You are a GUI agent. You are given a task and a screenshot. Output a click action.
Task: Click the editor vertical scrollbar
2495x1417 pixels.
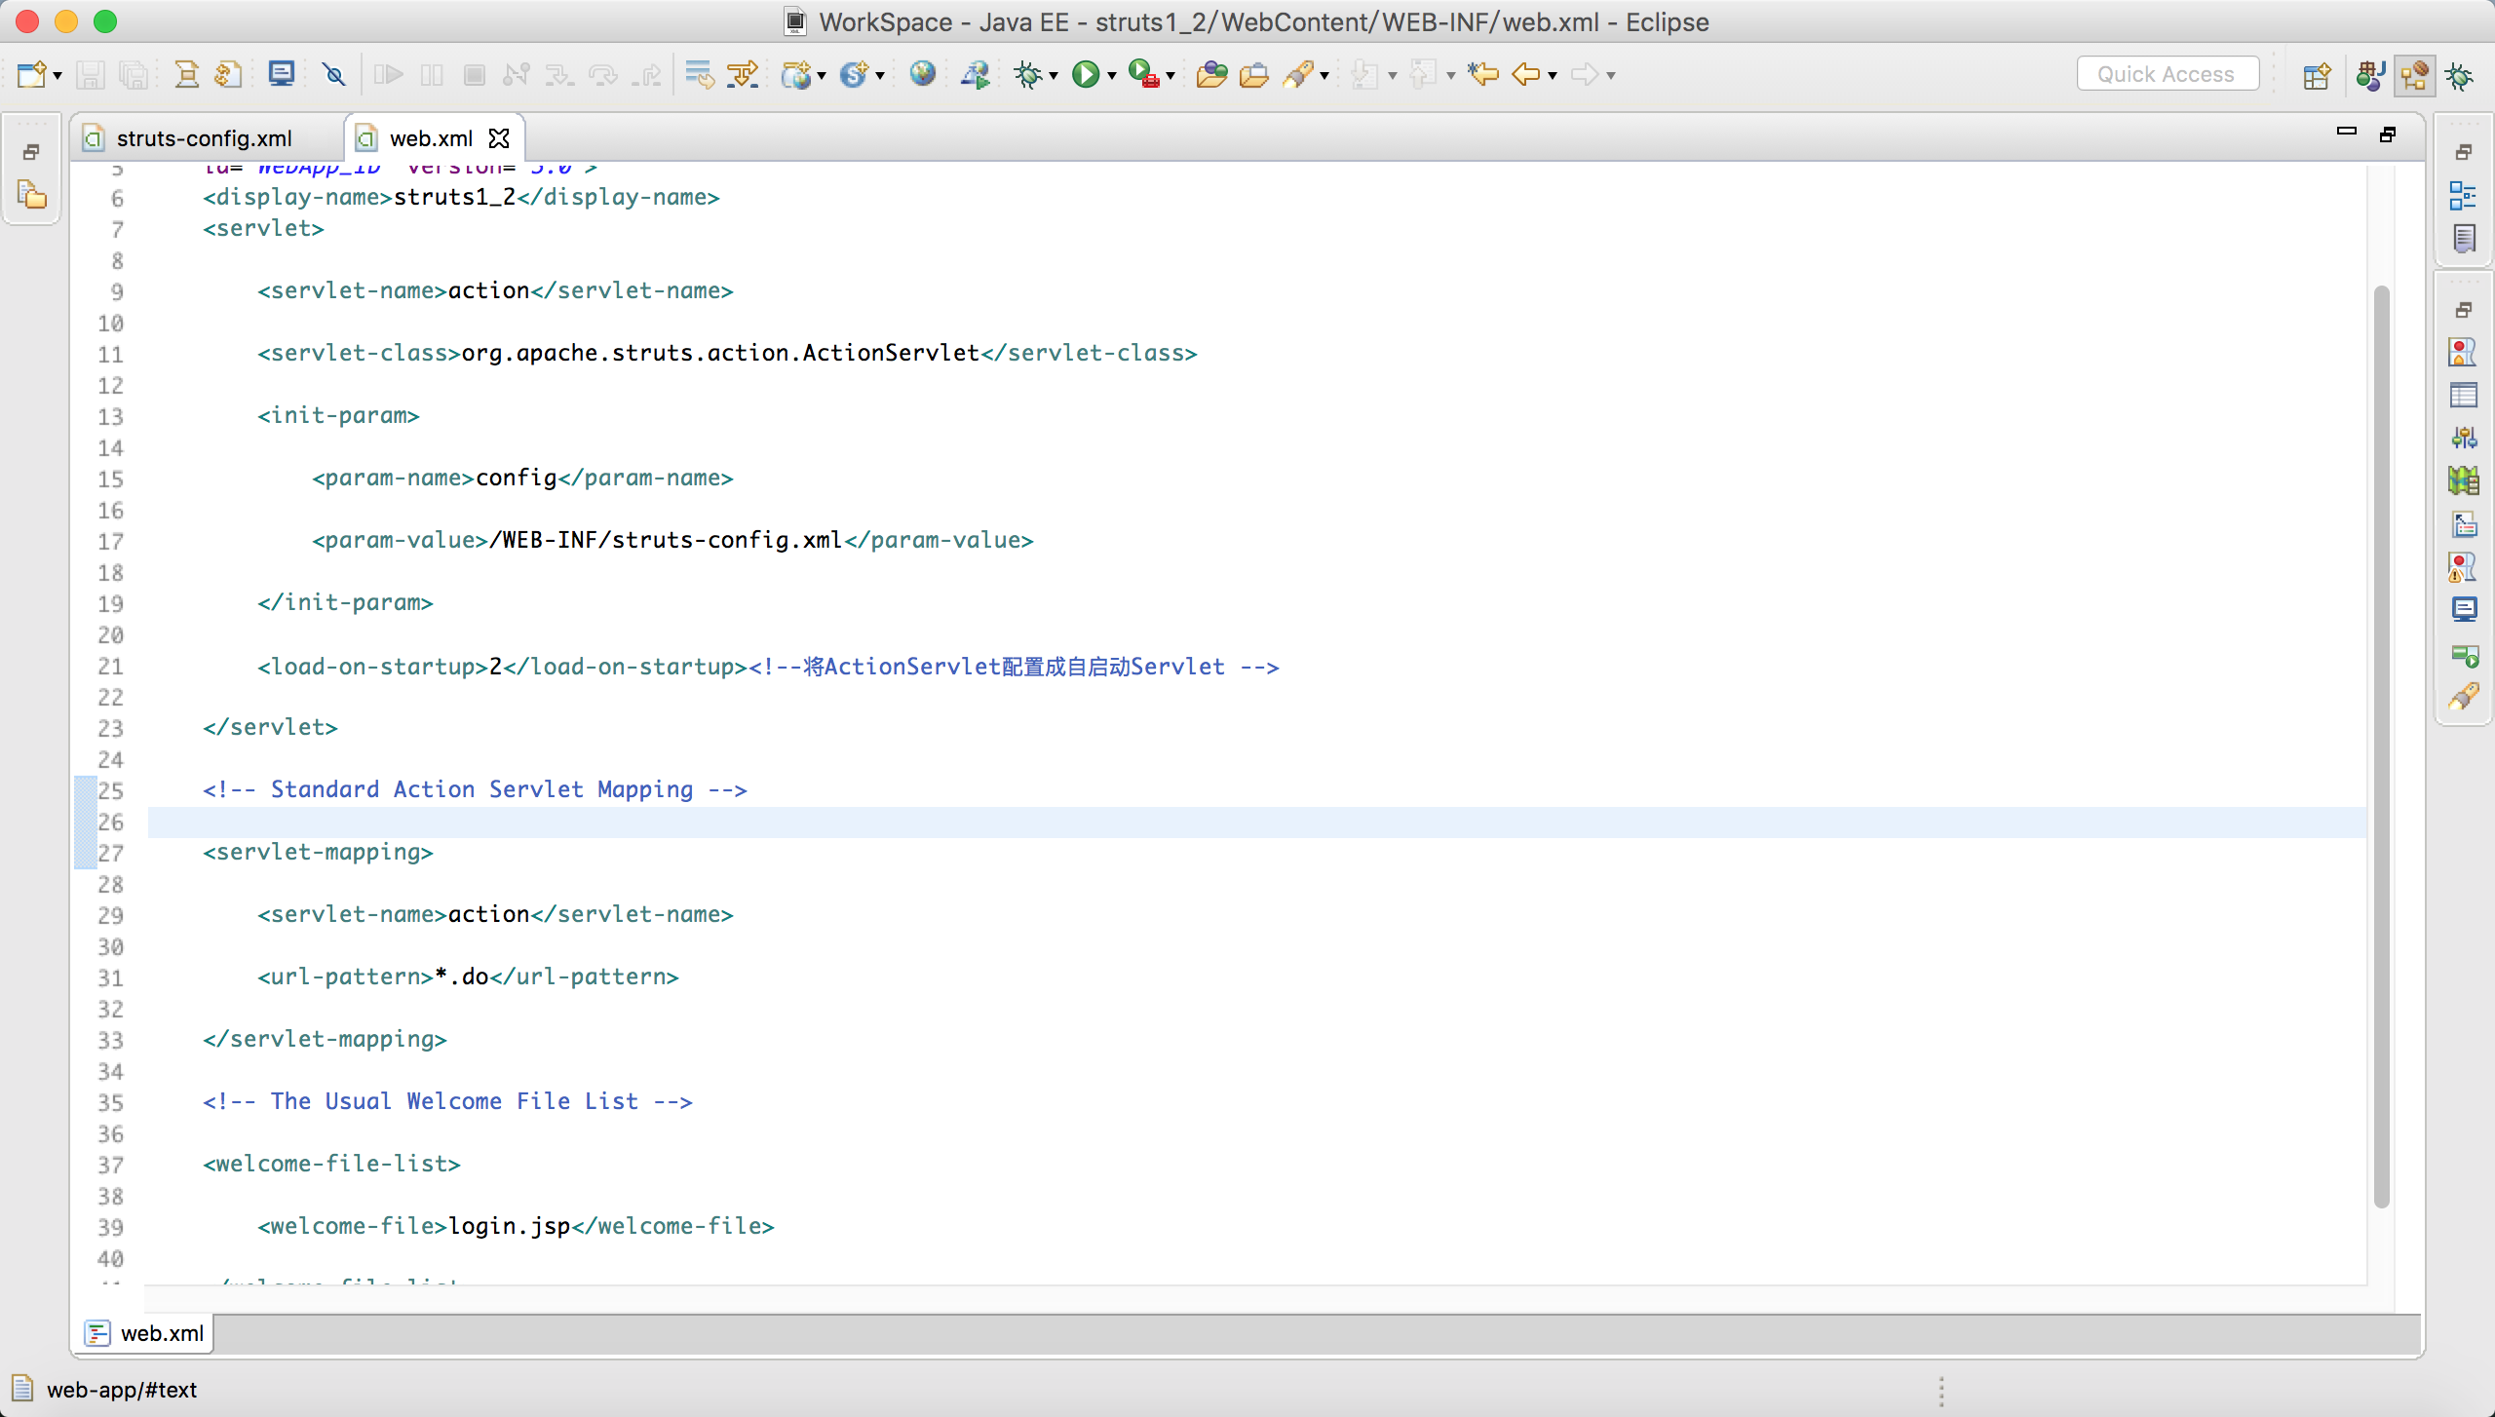tap(2381, 746)
